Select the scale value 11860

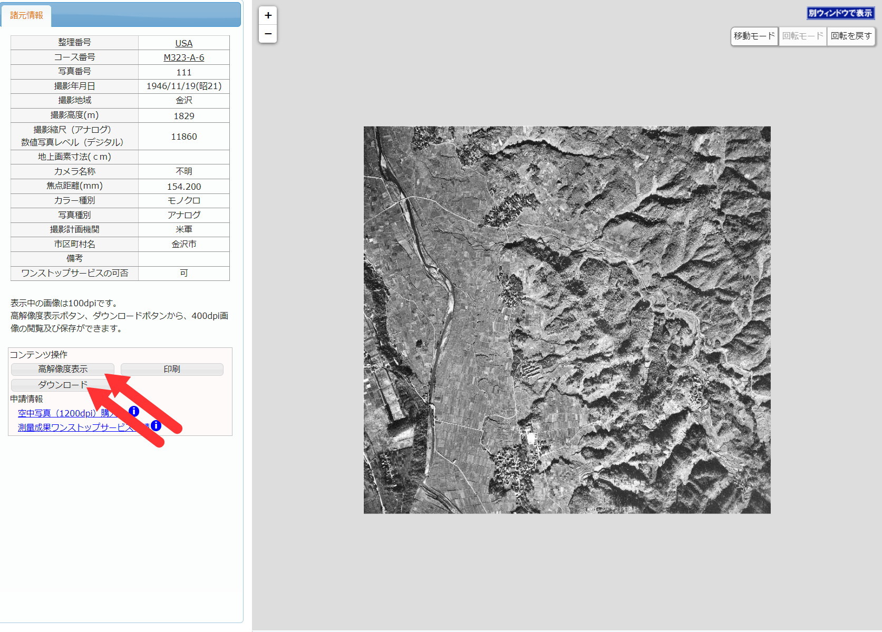point(184,137)
